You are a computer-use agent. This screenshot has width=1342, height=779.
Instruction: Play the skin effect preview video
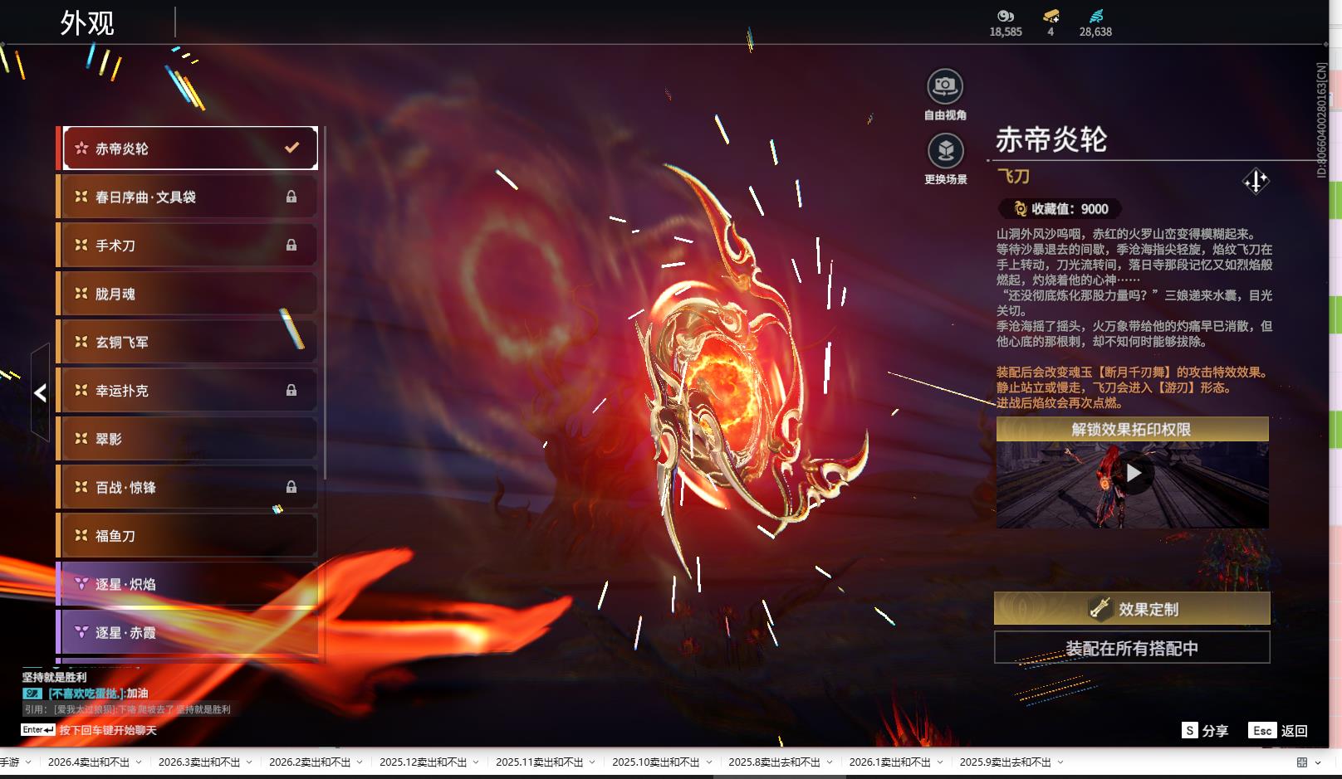coord(1133,473)
